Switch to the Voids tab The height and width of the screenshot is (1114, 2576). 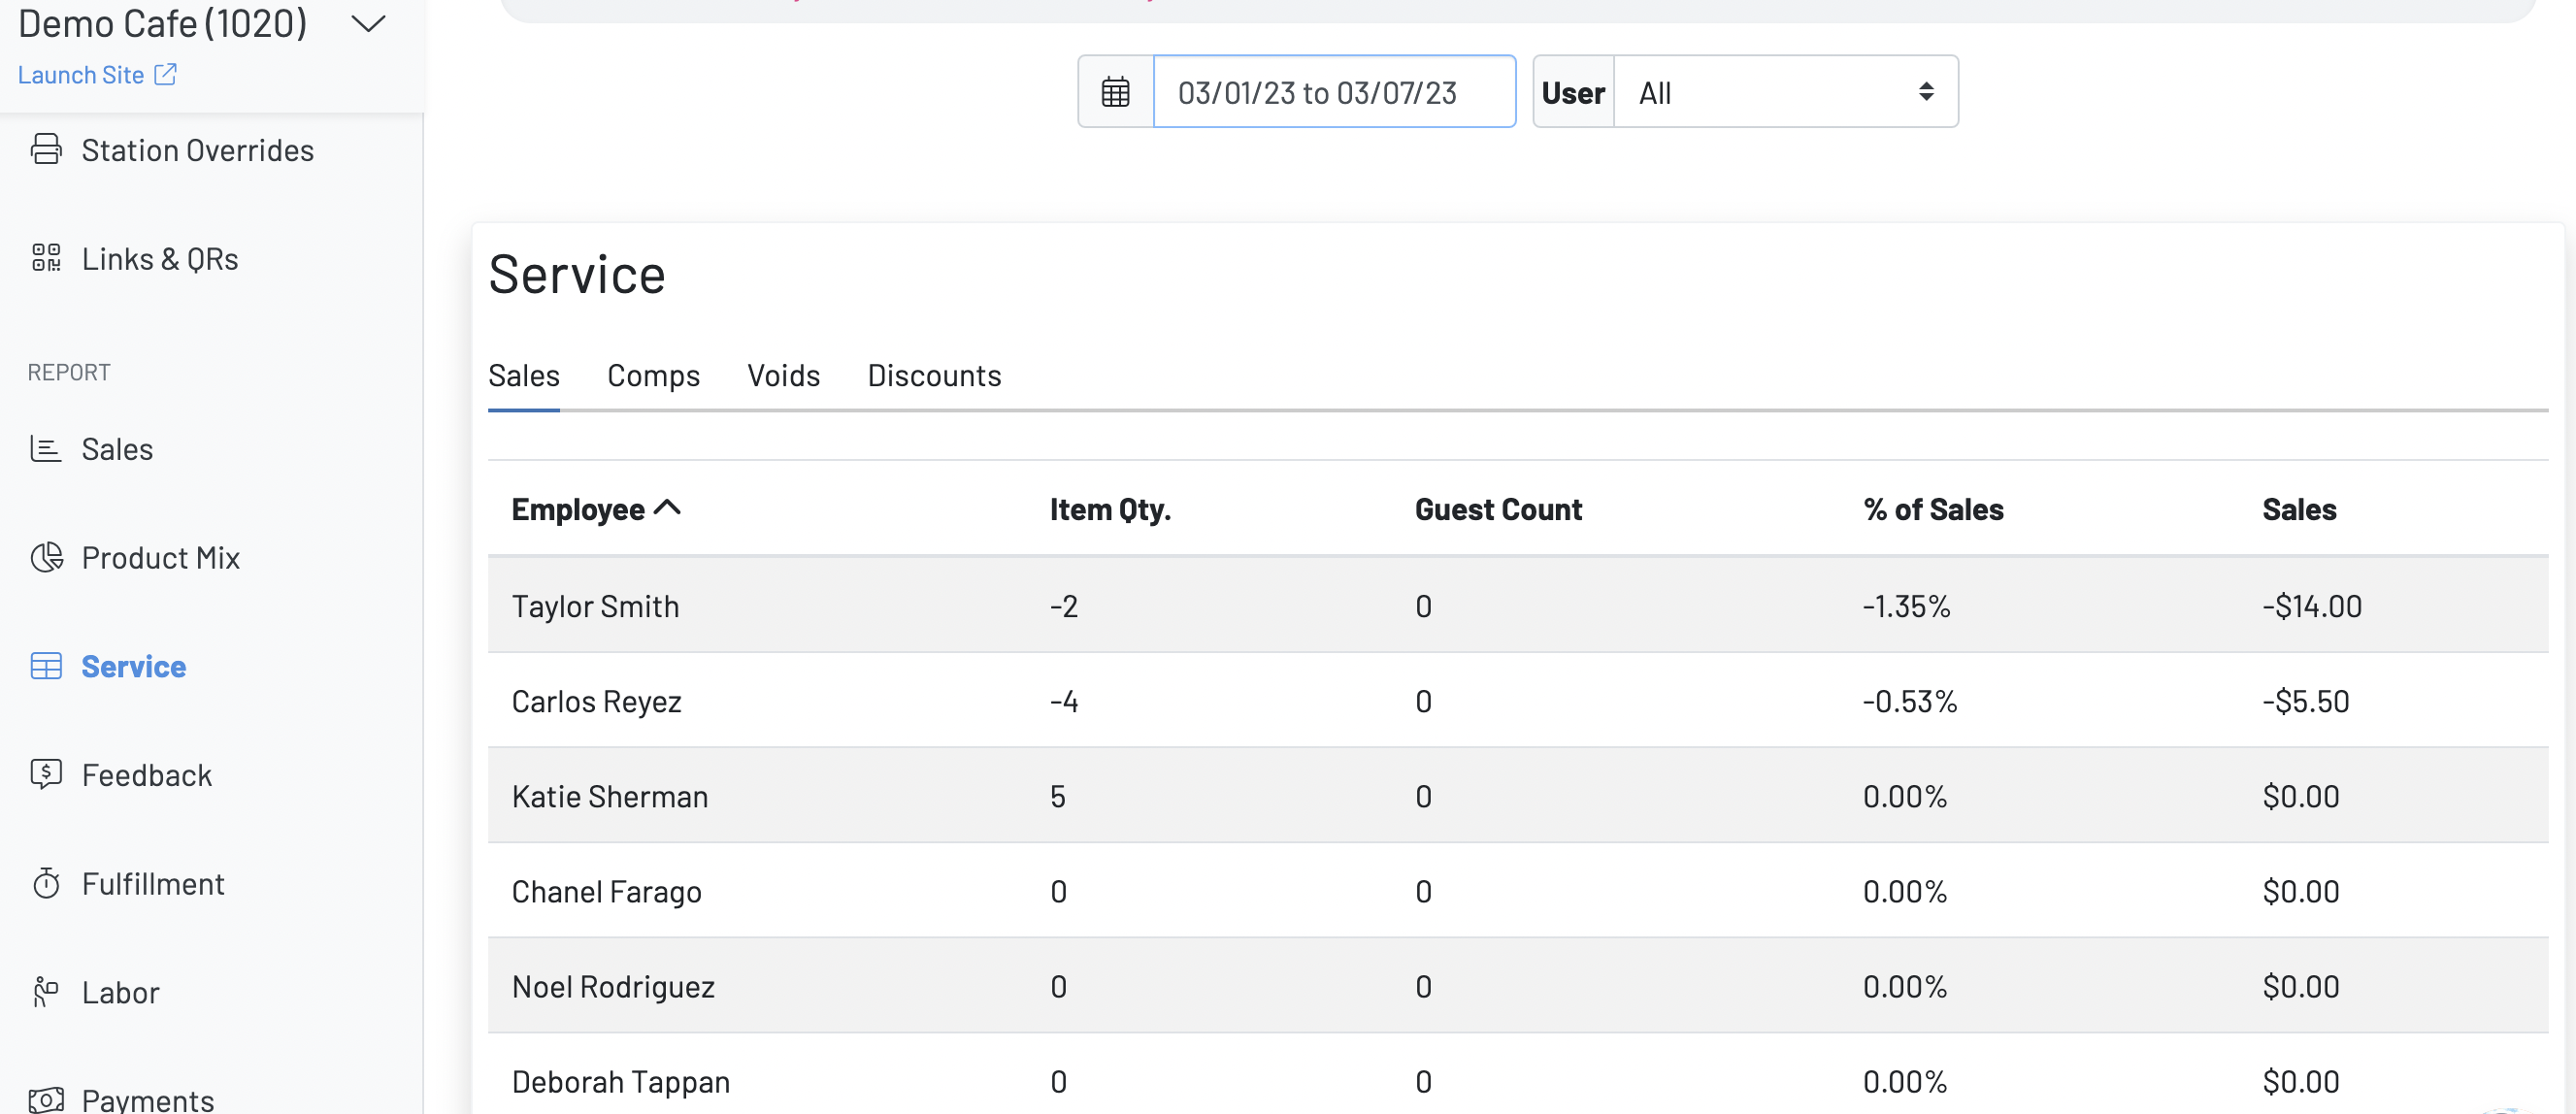[x=783, y=376]
